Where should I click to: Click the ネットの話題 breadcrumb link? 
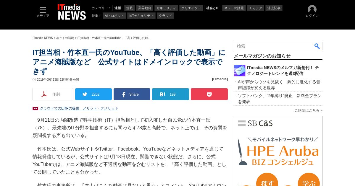65,38
